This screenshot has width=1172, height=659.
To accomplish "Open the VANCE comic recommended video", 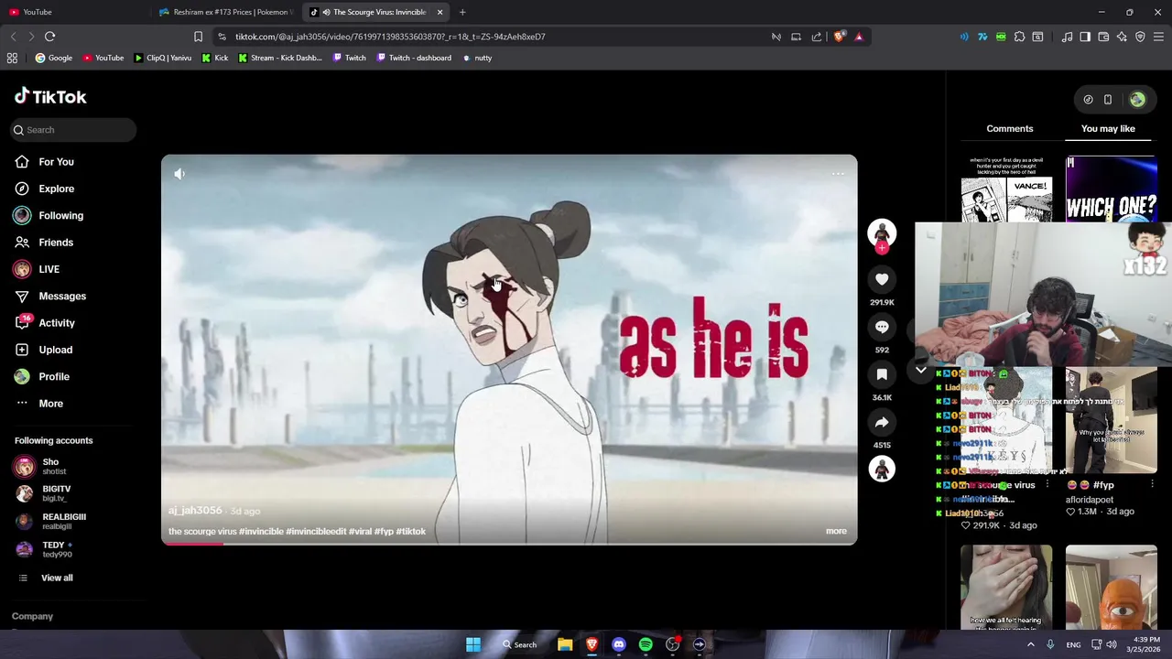I will pos(1006,189).
